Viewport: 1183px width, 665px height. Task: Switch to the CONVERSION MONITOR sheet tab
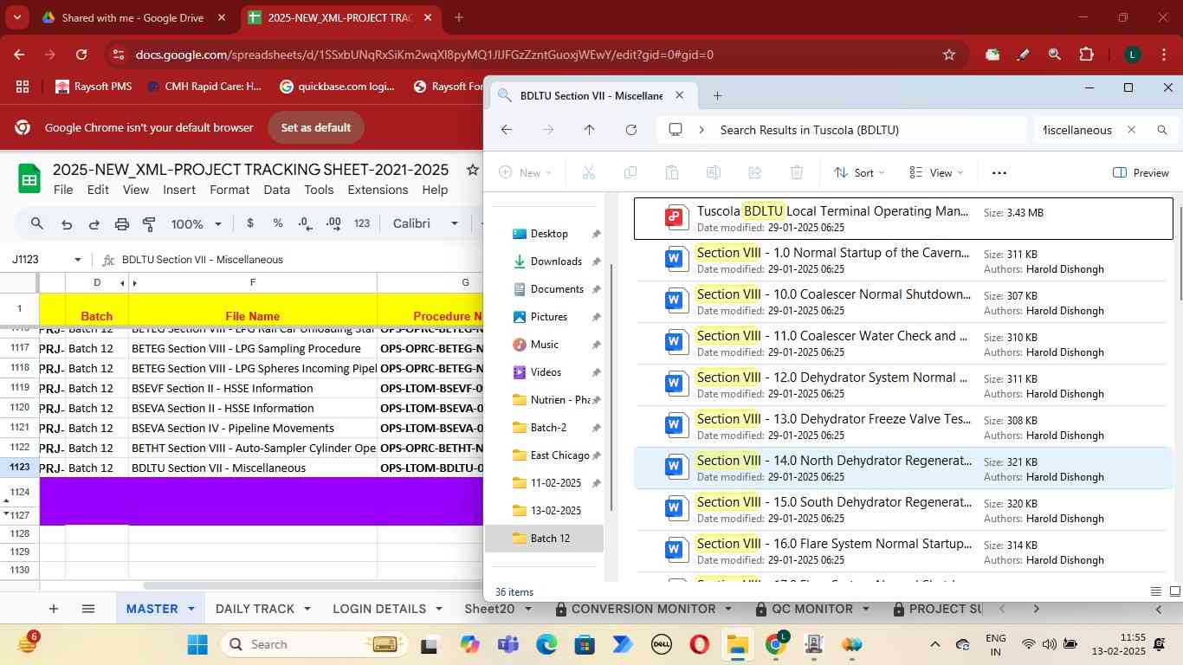tap(643, 609)
